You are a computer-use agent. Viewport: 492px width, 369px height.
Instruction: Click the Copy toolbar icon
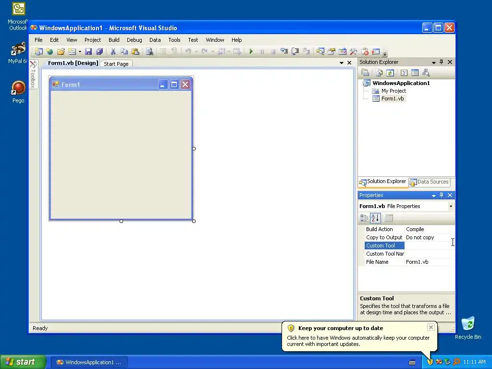coord(124,51)
